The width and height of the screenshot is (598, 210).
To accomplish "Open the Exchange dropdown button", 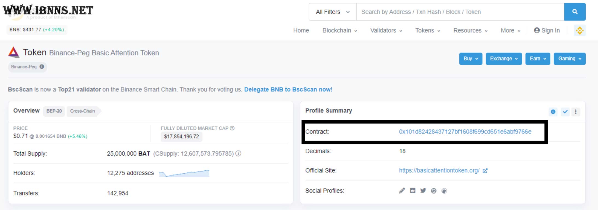I will tap(504, 59).
